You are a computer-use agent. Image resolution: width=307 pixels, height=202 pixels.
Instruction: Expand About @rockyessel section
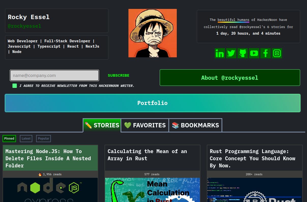[x=230, y=78]
